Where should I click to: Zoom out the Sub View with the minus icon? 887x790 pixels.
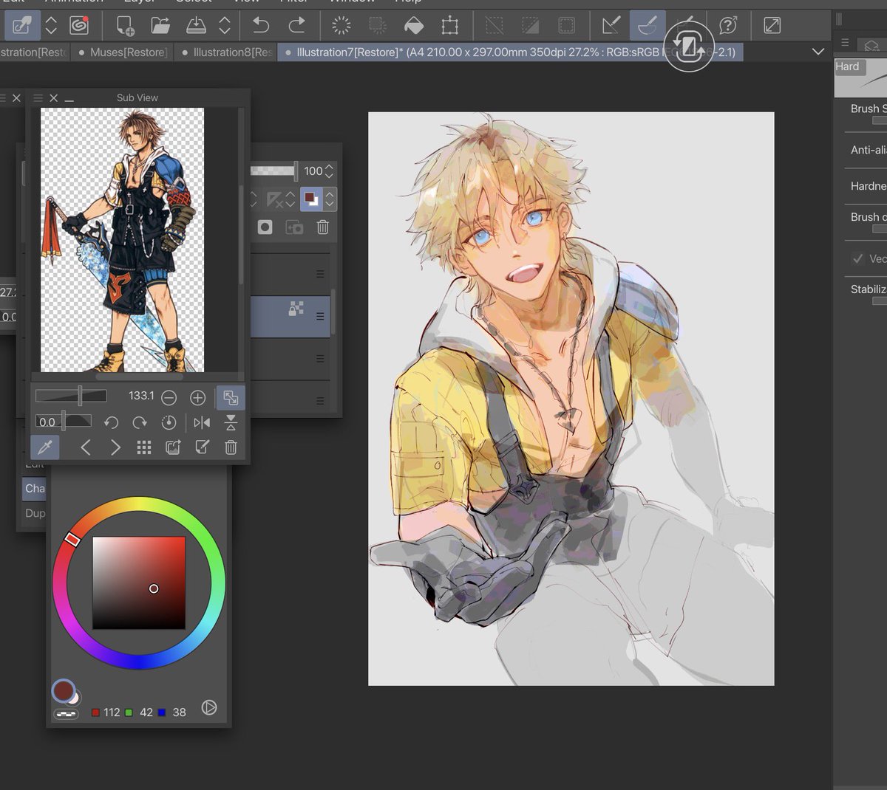(169, 398)
